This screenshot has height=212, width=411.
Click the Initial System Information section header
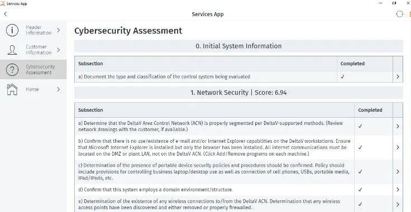238,46
